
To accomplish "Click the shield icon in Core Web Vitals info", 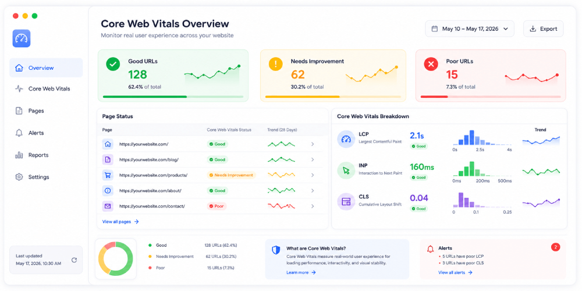I will 276,250.
